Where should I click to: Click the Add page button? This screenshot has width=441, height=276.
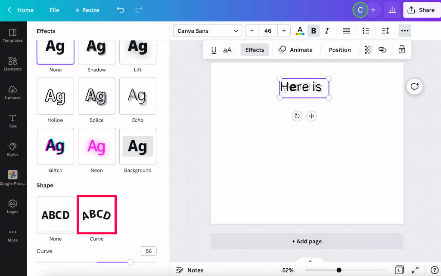[307, 241]
